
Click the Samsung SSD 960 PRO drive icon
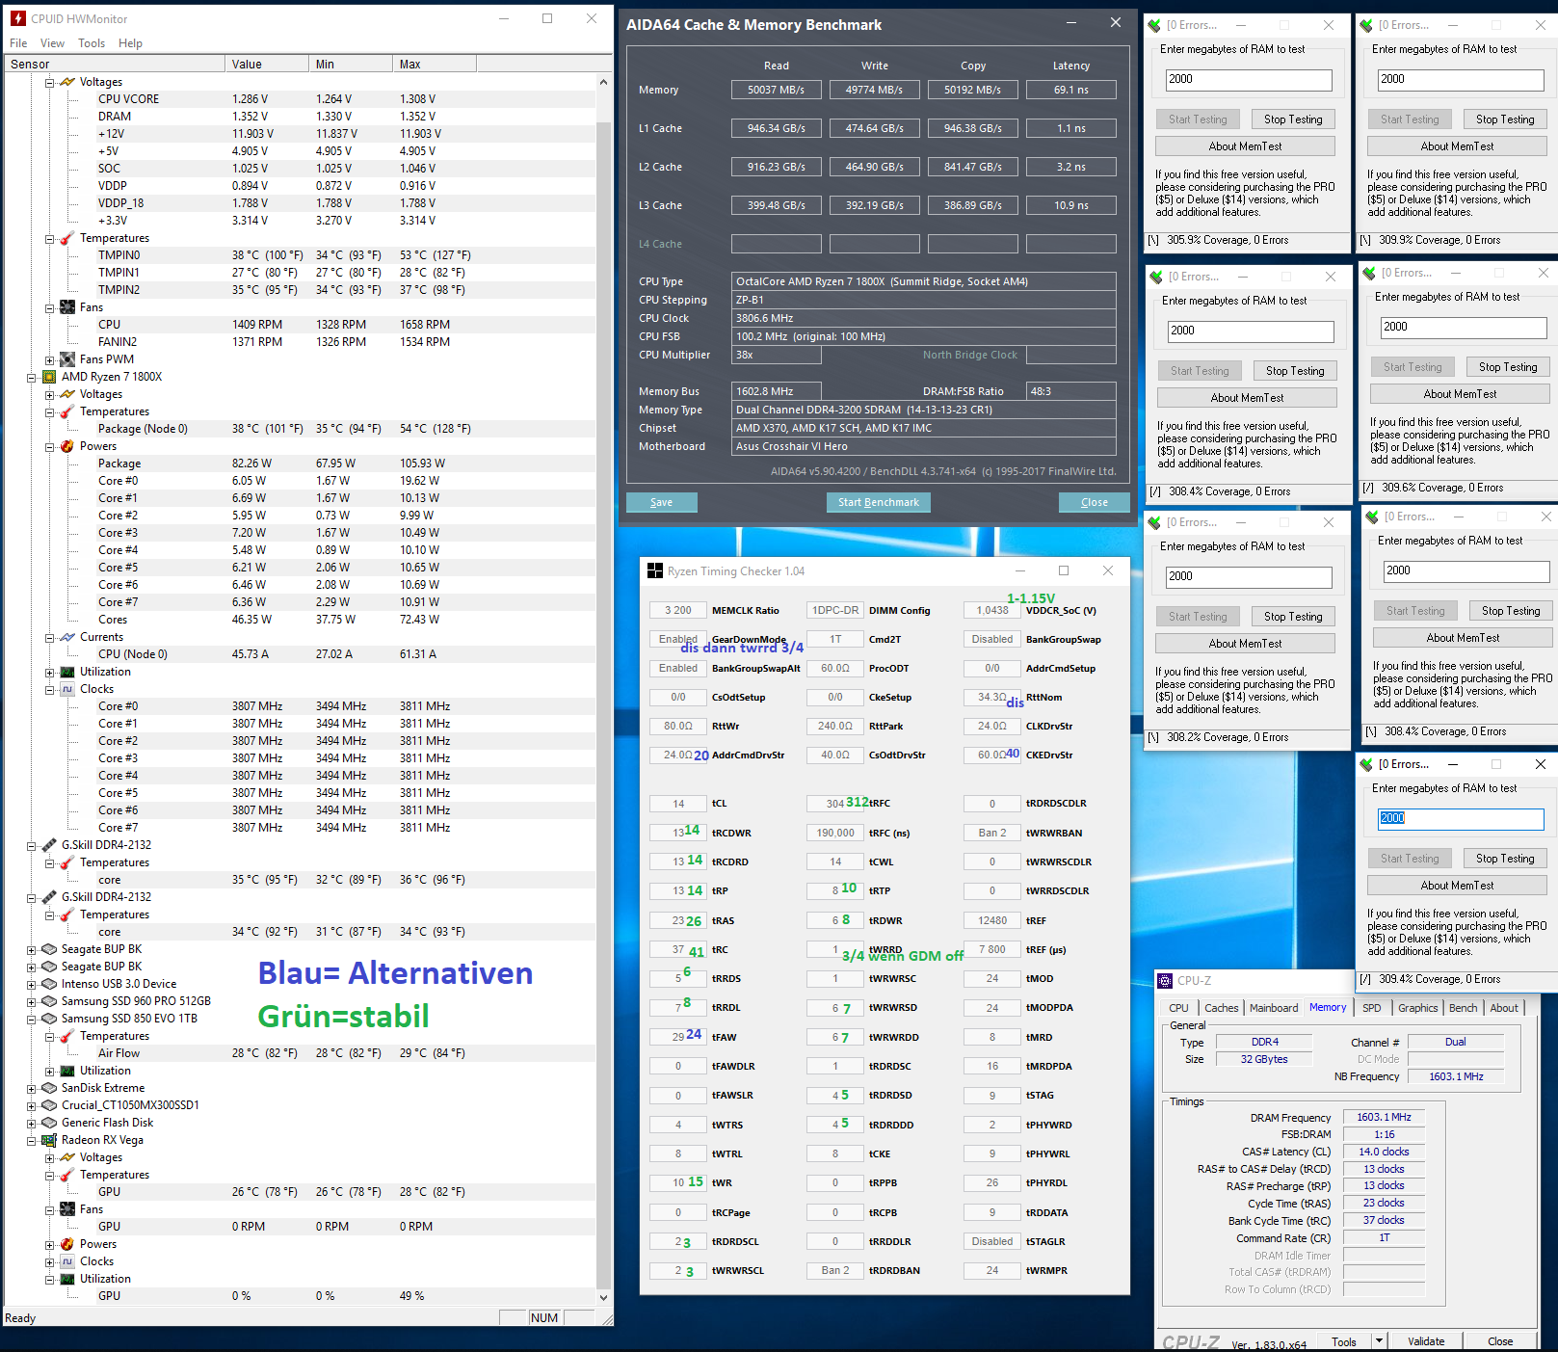(x=49, y=1001)
